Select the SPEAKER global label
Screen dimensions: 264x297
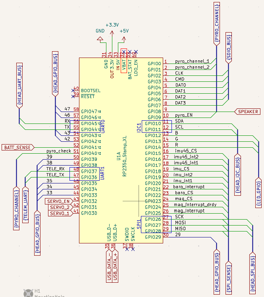[248, 112]
